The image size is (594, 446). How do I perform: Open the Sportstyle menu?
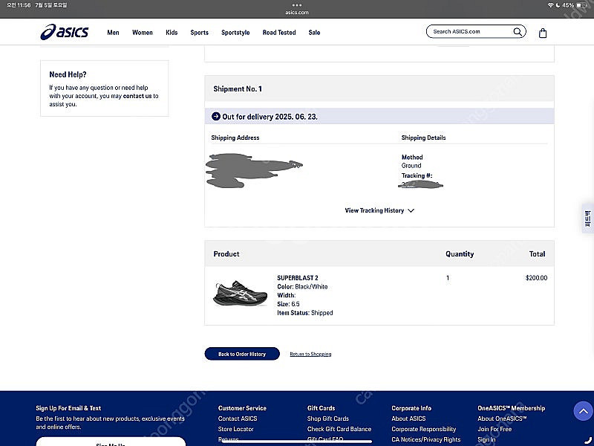pos(235,33)
